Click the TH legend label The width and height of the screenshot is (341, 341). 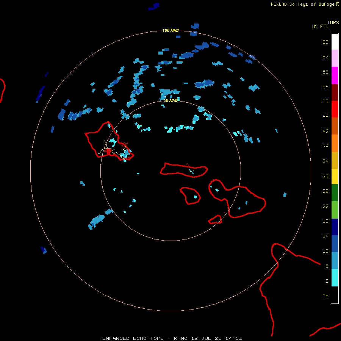(x=325, y=296)
